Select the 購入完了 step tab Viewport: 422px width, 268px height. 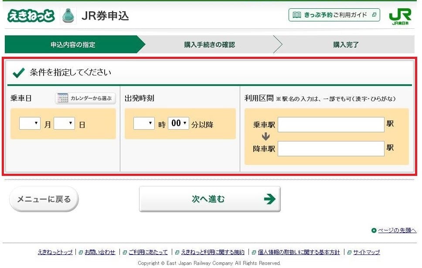[x=346, y=45]
